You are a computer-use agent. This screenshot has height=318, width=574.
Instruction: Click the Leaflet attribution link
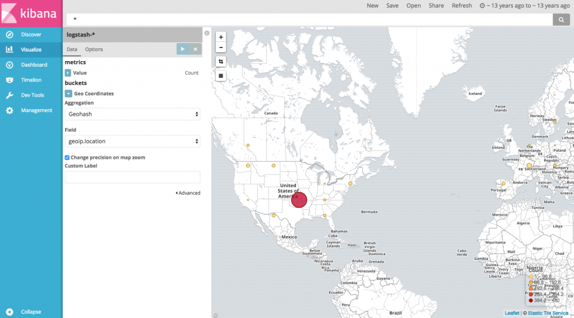click(512, 313)
